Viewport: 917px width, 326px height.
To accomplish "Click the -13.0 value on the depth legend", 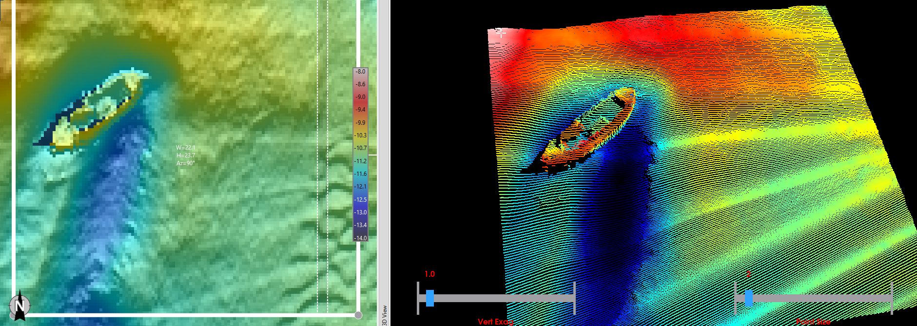I will click(x=360, y=212).
